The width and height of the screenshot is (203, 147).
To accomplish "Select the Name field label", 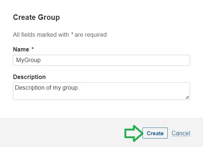I will pyautogui.click(x=21, y=49).
